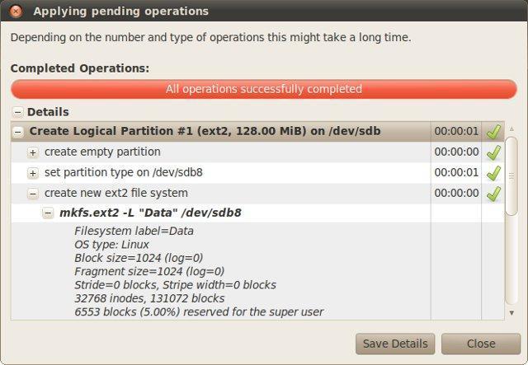Screen dimensions: 528x365
Task: Select the mkfs.ext2 -L "Data" /dev/sdb8 row
Action: [x=150, y=213]
